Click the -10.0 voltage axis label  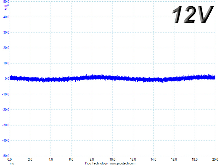[6, 94]
